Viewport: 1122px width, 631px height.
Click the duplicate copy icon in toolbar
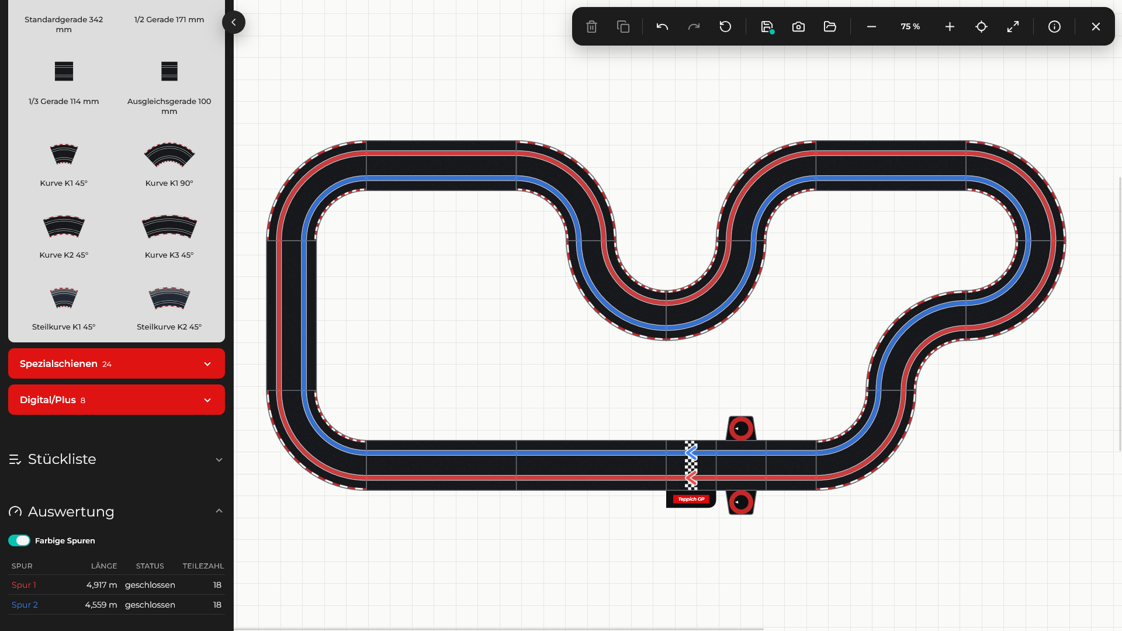pos(623,27)
